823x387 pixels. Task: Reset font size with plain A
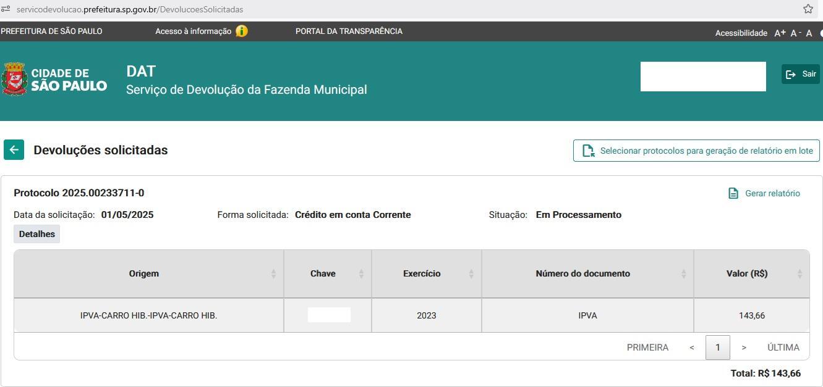click(x=809, y=33)
